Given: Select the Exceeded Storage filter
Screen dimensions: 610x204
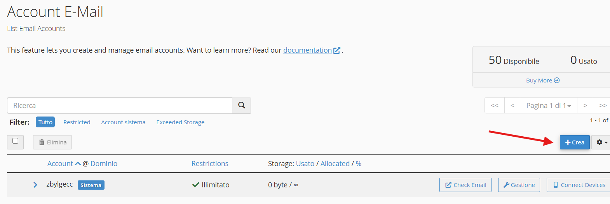Looking at the screenshot, I should (180, 122).
